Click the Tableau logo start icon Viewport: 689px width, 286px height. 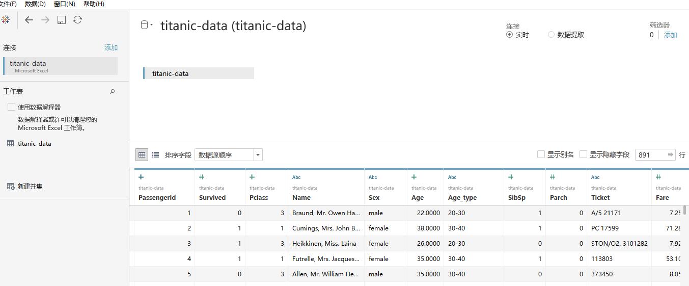(x=5, y=20)
